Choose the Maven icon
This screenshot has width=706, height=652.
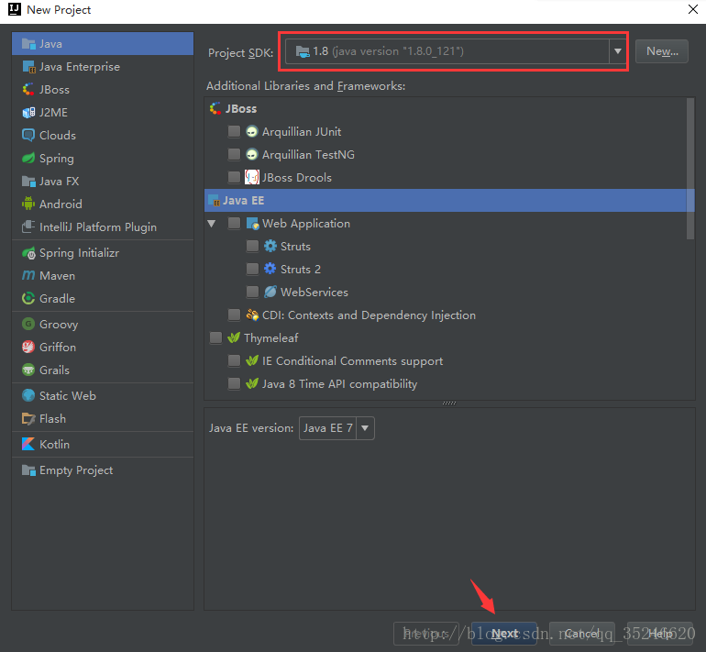pos(28,275)
